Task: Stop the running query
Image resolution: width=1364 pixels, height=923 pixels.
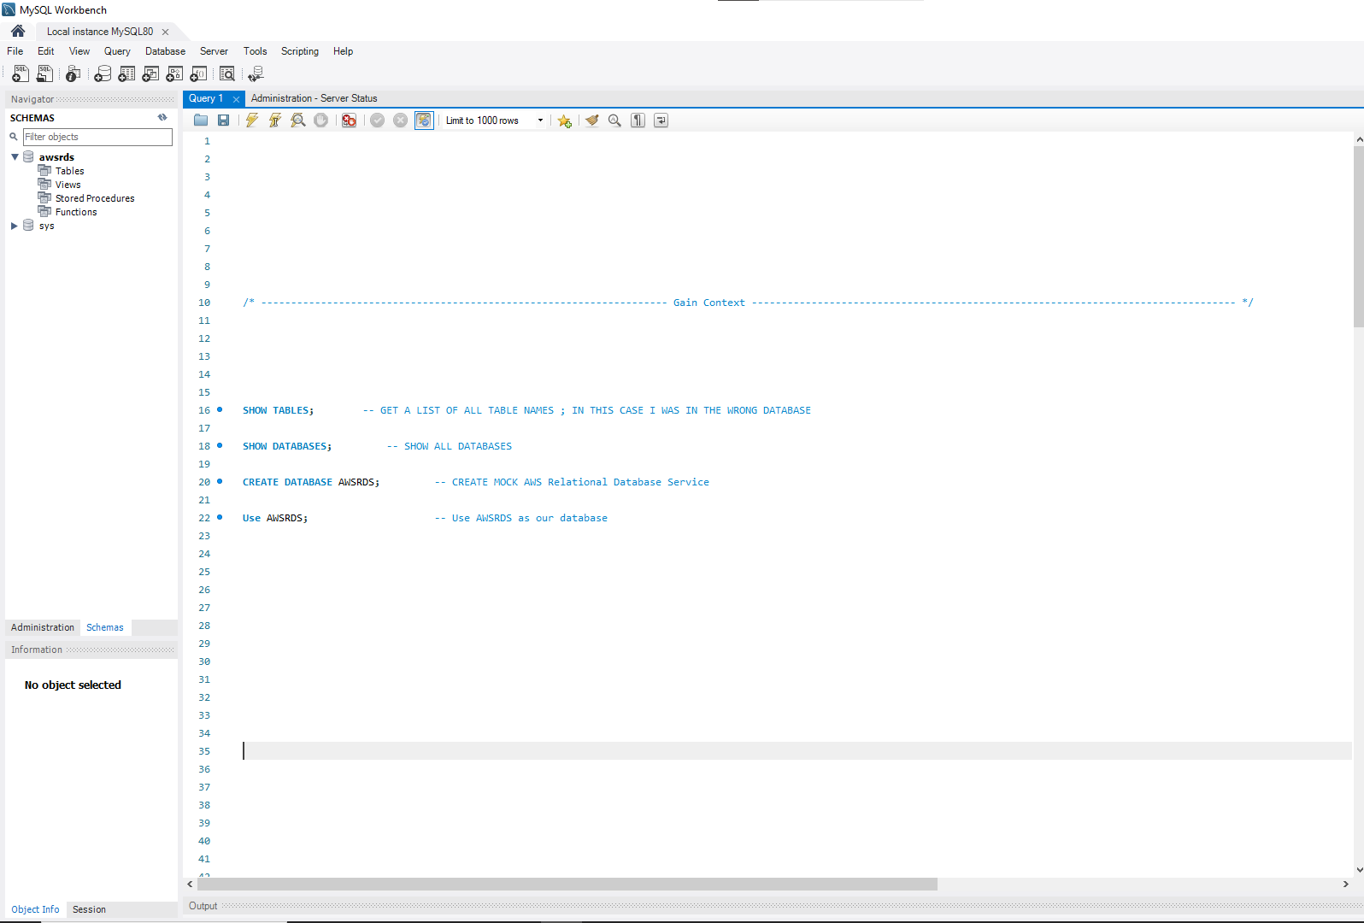Action: tap(321, 121)
